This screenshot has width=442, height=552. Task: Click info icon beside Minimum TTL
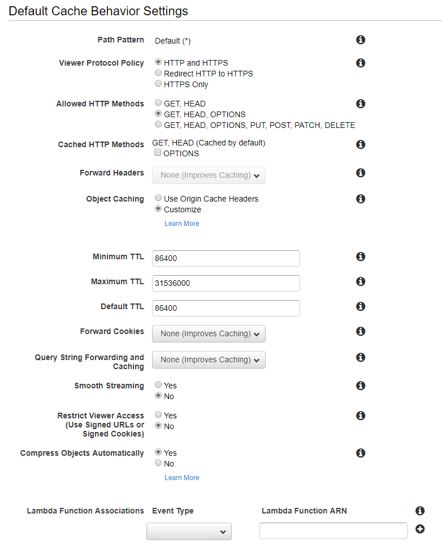point(361,256)
